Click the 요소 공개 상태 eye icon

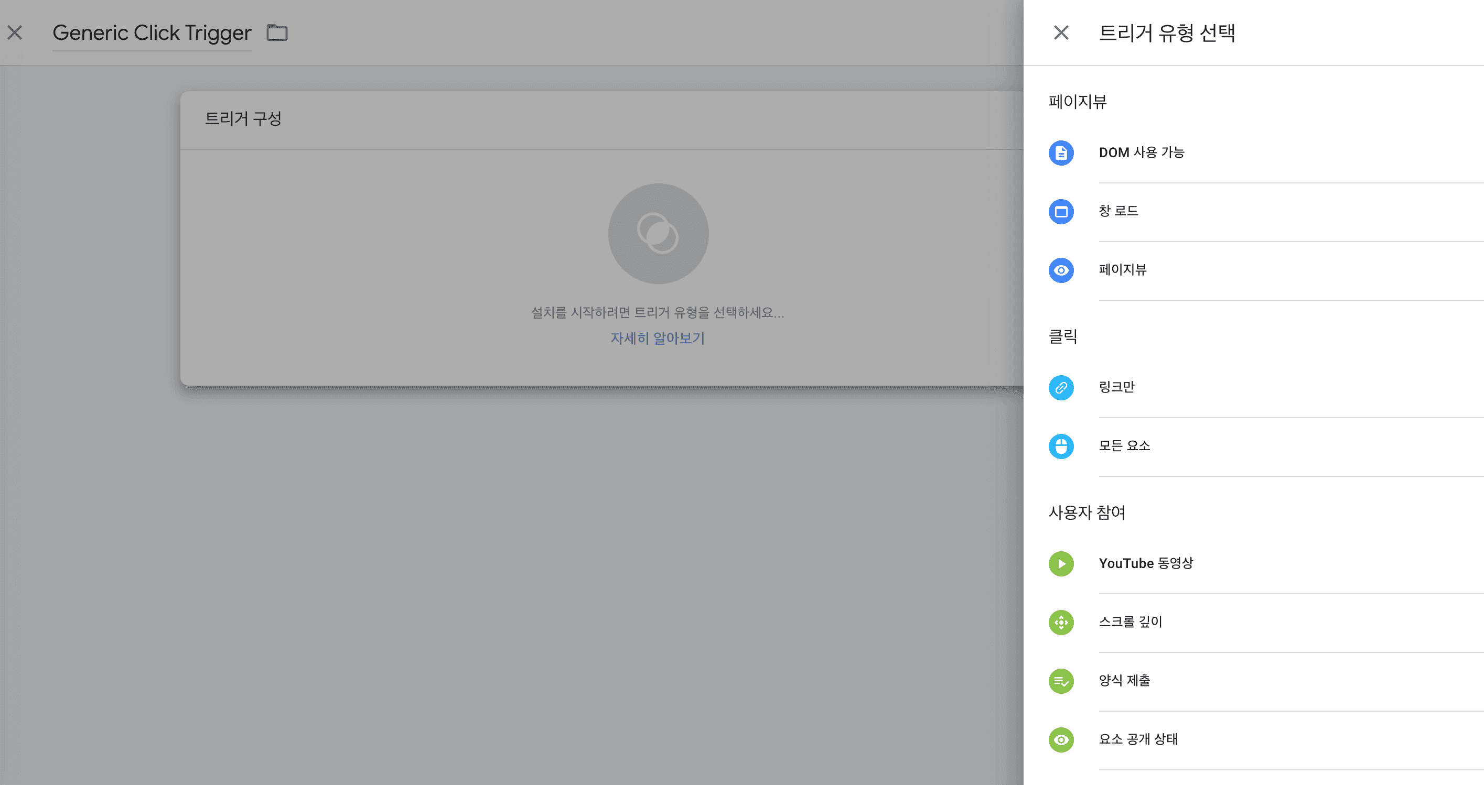pos(1061,740)
